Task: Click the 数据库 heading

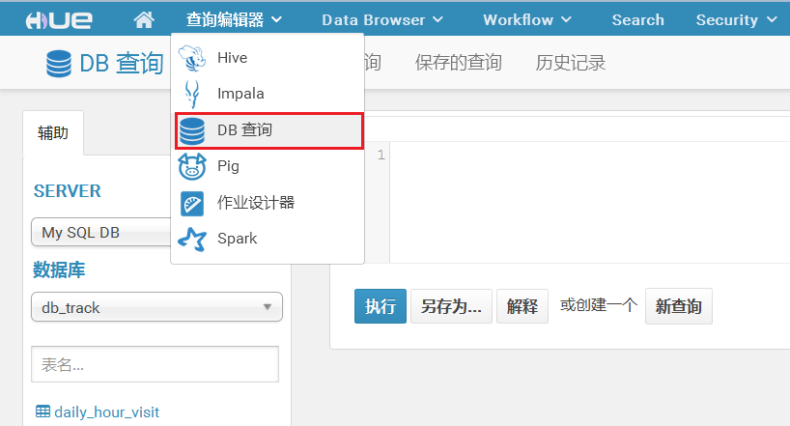Action: [x=59, y=270]
